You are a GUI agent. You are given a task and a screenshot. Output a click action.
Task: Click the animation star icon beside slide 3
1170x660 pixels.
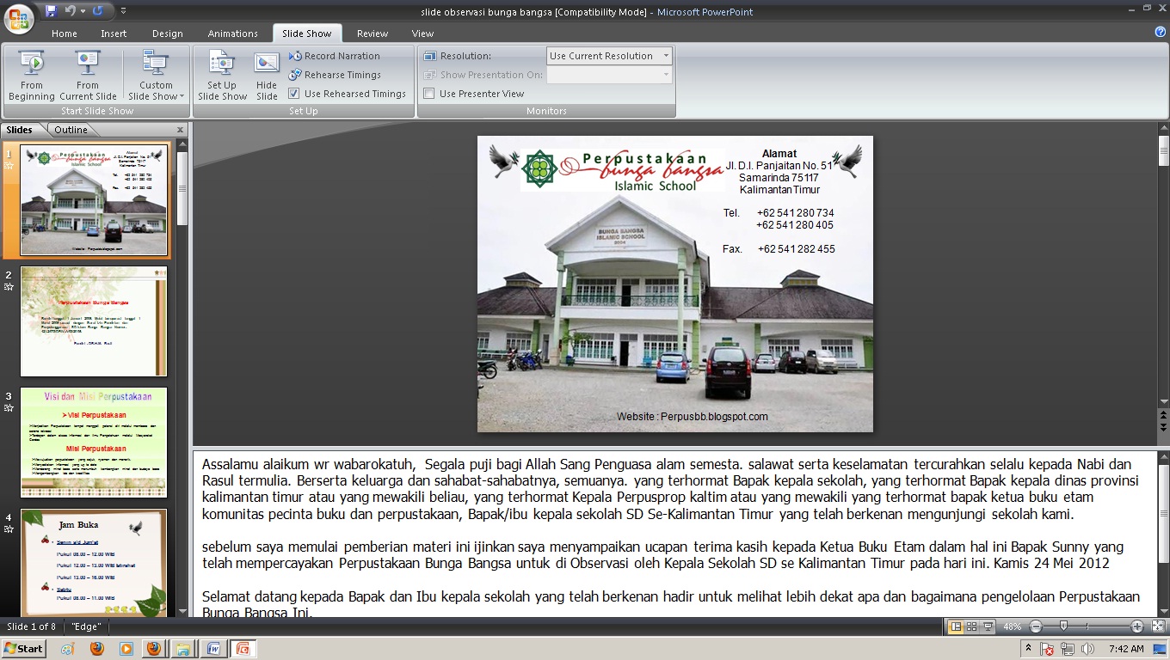pos(9,407)
